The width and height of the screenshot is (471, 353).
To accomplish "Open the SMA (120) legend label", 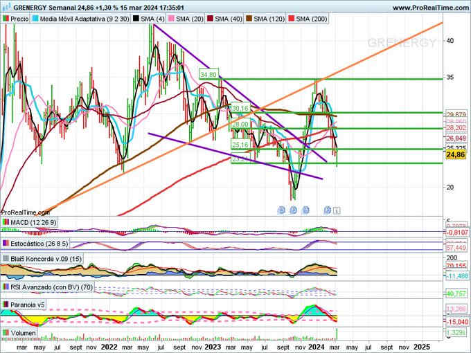I will click(x=269, y=19).
